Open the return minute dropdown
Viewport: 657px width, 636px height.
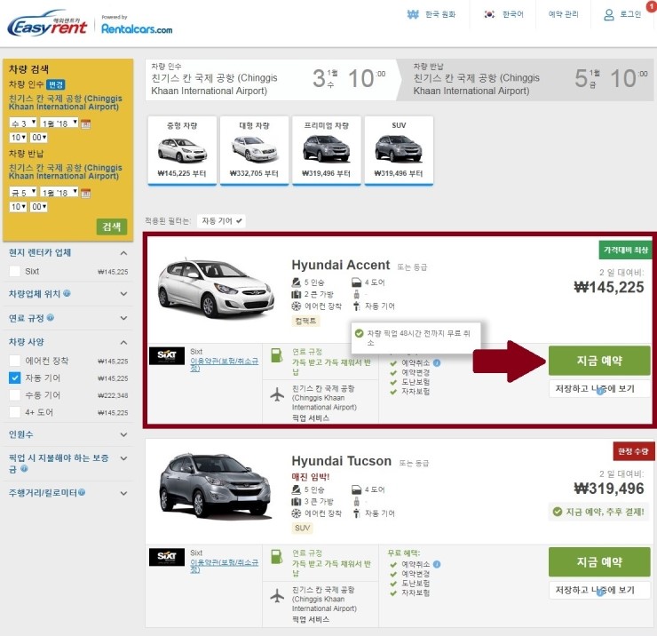pyautogui.click(x=38, y=207)
